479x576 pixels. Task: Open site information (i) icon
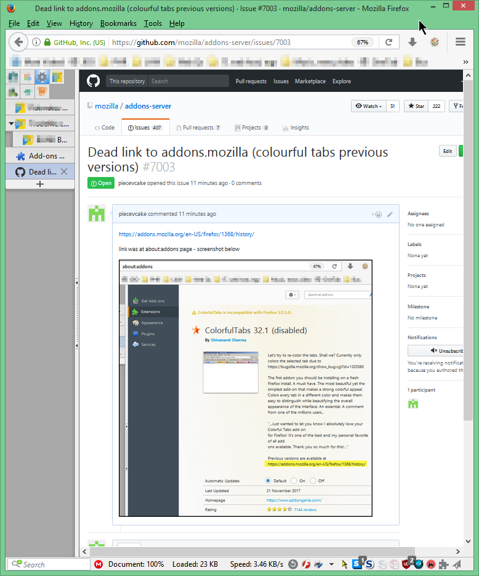(x=36, y=43)
